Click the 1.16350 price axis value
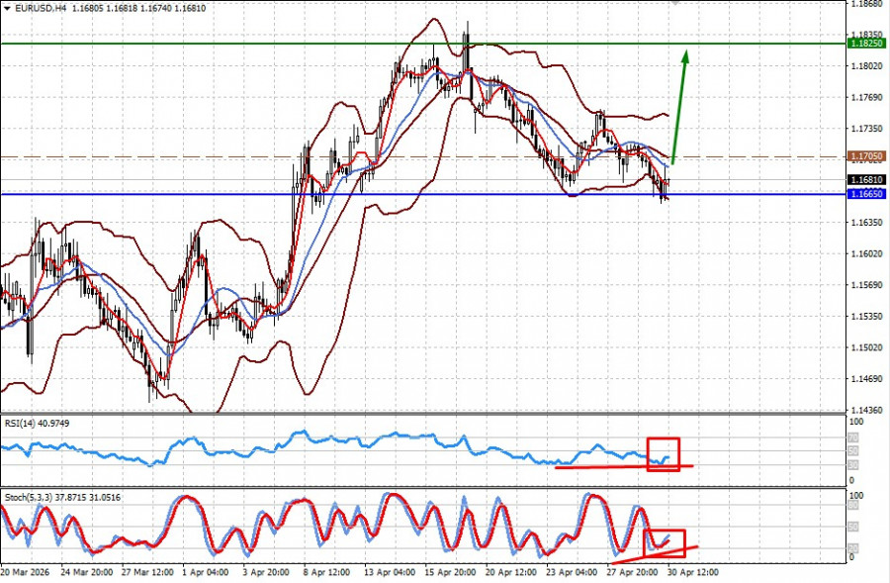 click(x=867, y=222)
